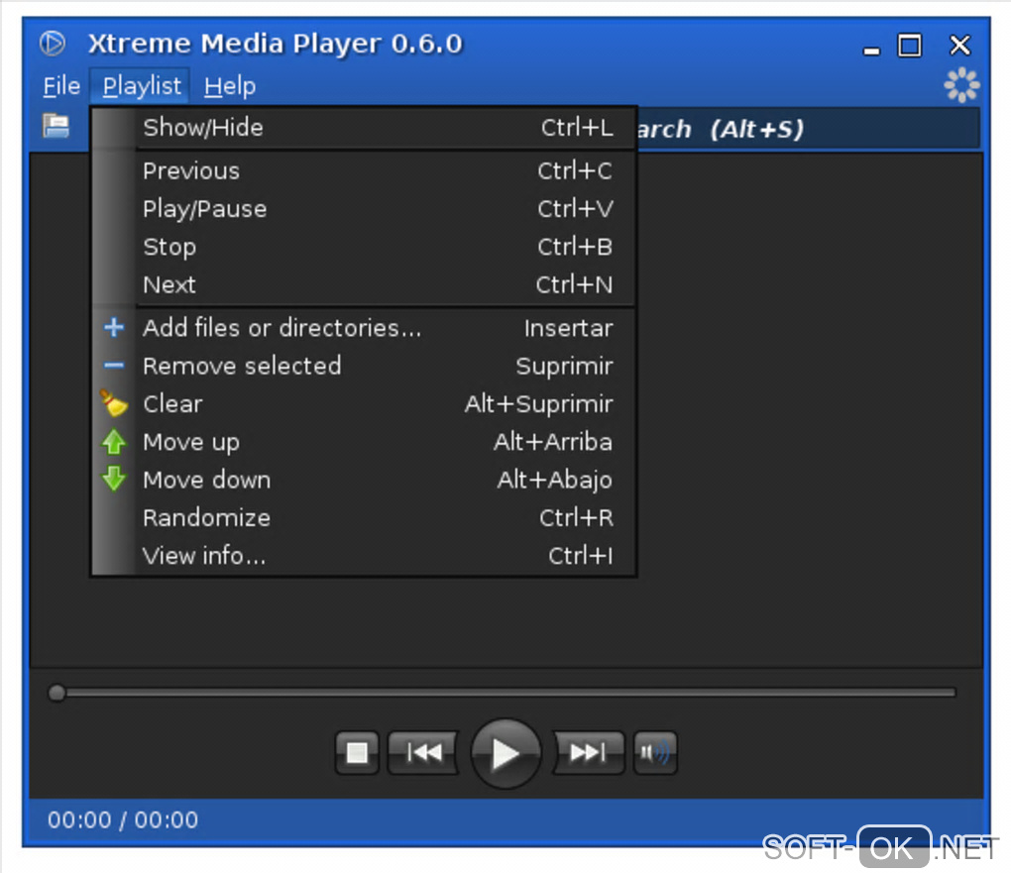This screenshot has width=1011, height=873.
Task: Close the Xtreme Media Player window
Action: [960, 46]
